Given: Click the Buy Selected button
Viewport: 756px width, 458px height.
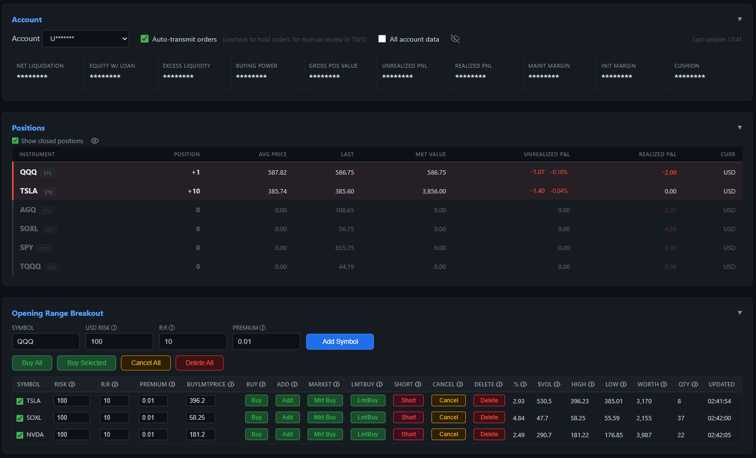Looking at the screenshot, I should pos(87,363).
